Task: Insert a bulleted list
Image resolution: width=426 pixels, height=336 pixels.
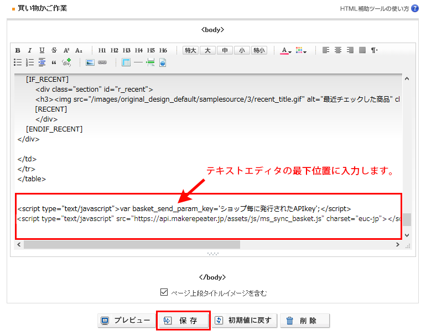Action: (18, 62)
